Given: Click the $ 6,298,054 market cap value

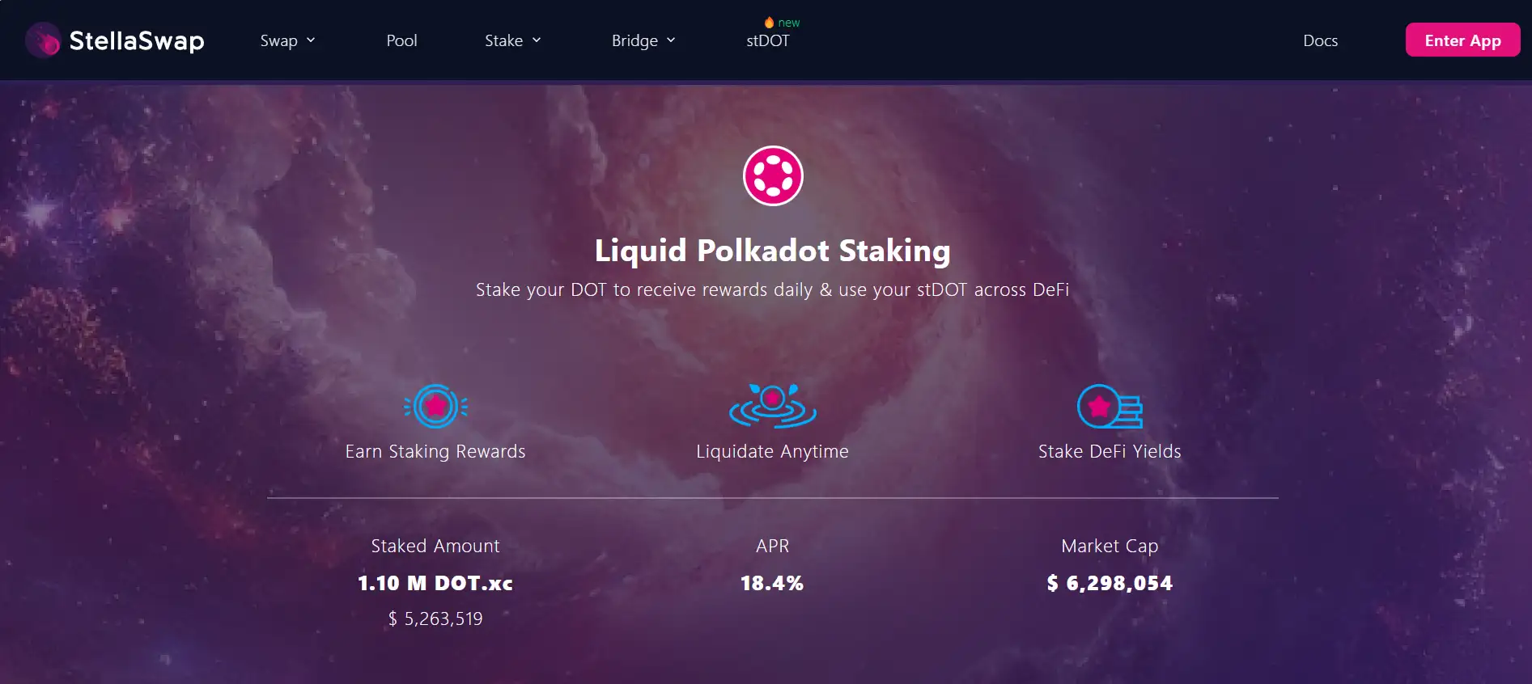Looking at the screenshot, I should (1110, 583).
